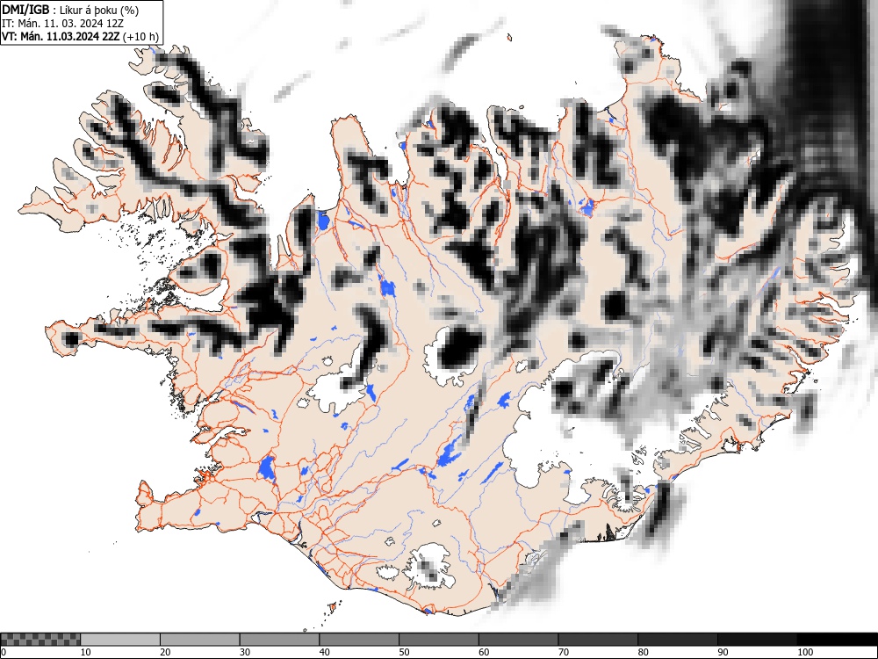
Task: Click the legend label '60'
Action: point(483,652)
